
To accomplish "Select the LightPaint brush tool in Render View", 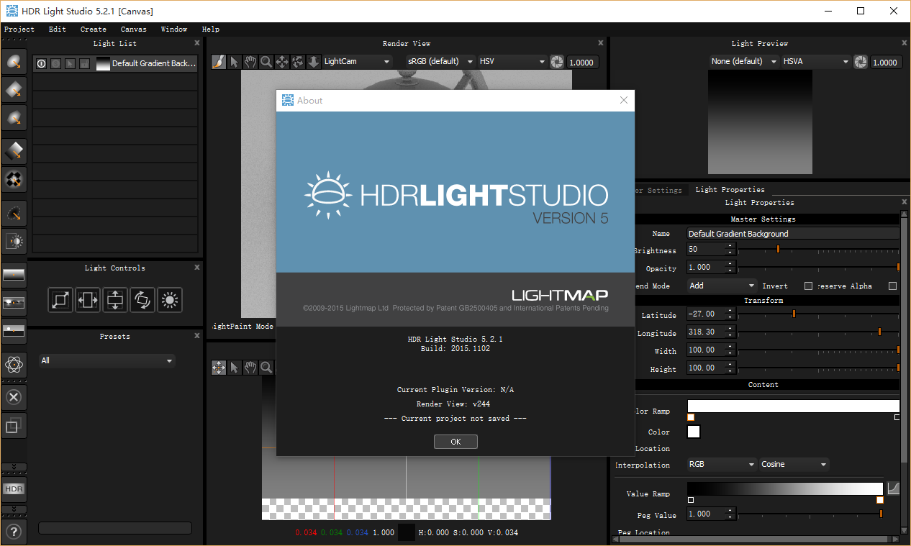I will click(218, 62).
